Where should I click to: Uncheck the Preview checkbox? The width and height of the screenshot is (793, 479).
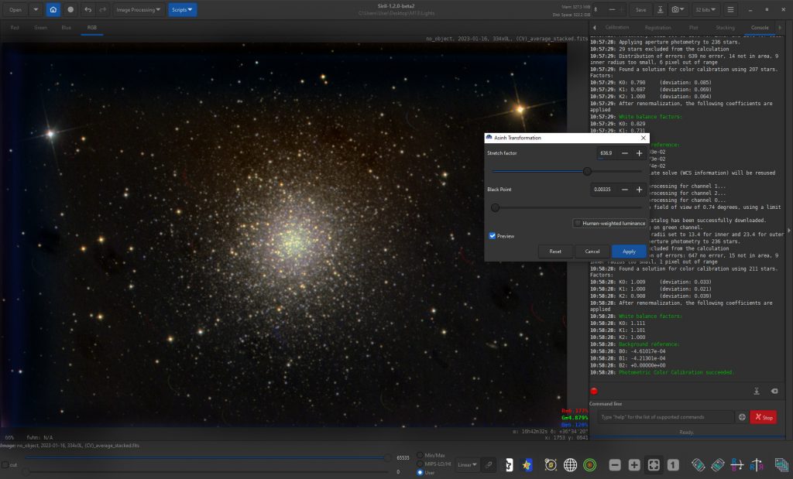click(492, 236)
